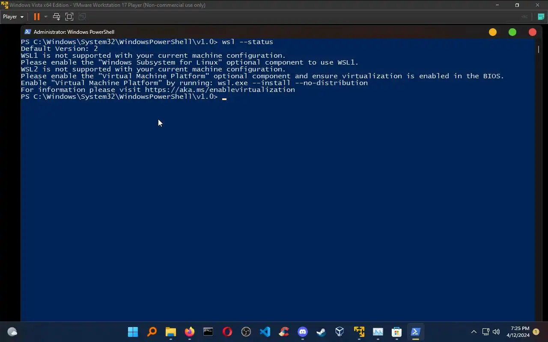Open Microsoft Store from the taskbar
Screen dimensions: 548x342
[396, 332]
